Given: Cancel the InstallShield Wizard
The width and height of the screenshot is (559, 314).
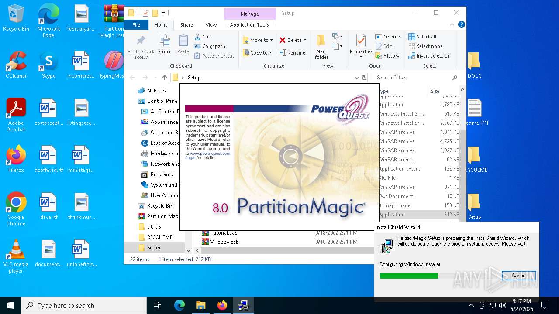Looking at the screenshot, I should [519, 276].
